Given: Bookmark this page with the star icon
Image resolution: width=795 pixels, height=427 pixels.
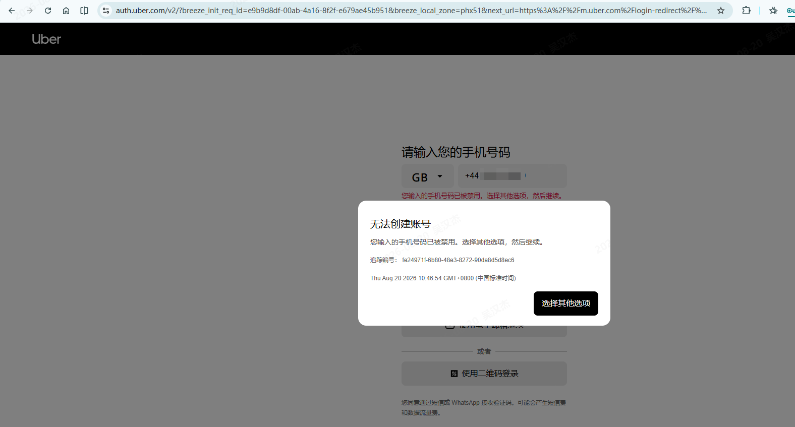Looking at the screenshot, I should [x=721, y=11].
